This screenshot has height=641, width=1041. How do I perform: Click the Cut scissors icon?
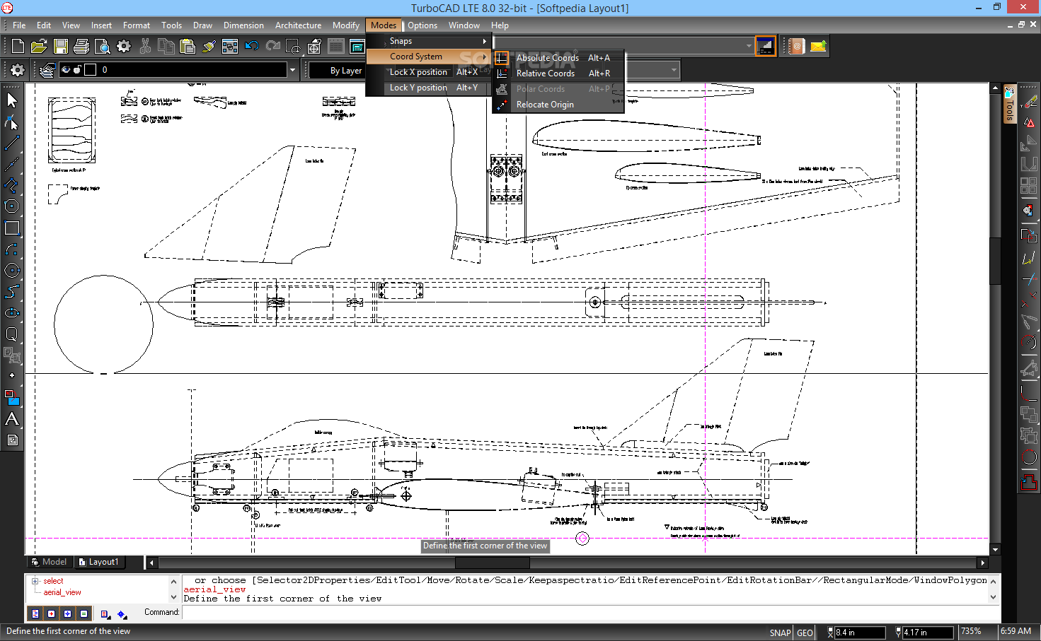[145, 47]
